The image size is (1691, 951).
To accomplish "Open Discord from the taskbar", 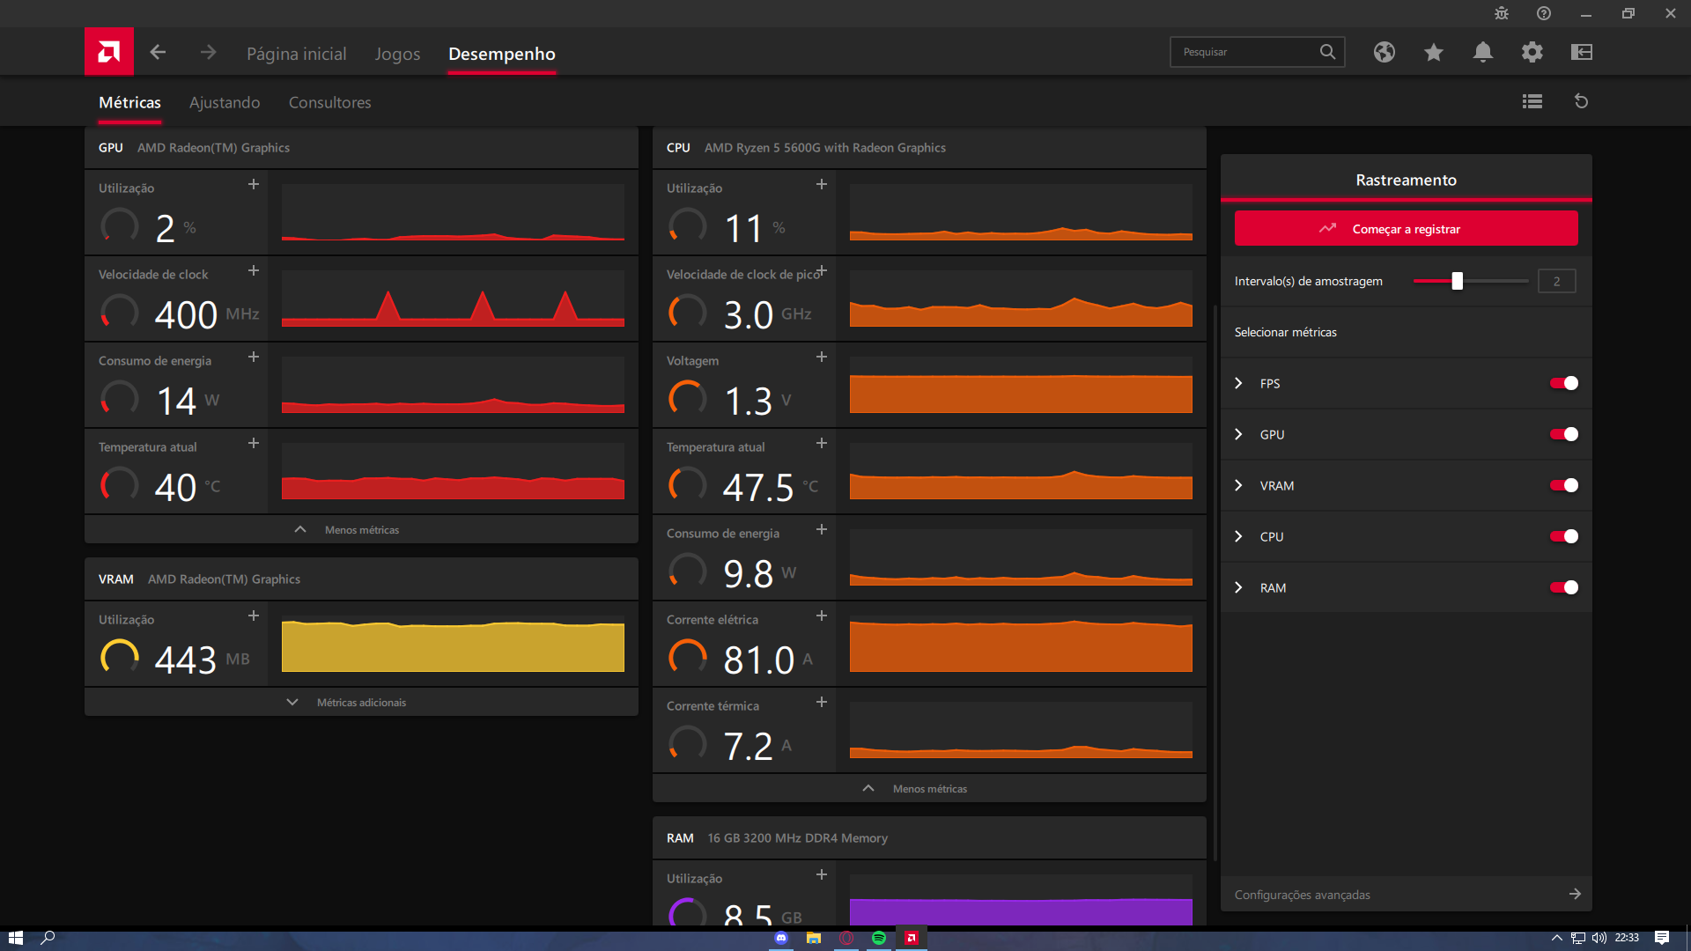I will (781, 938).
